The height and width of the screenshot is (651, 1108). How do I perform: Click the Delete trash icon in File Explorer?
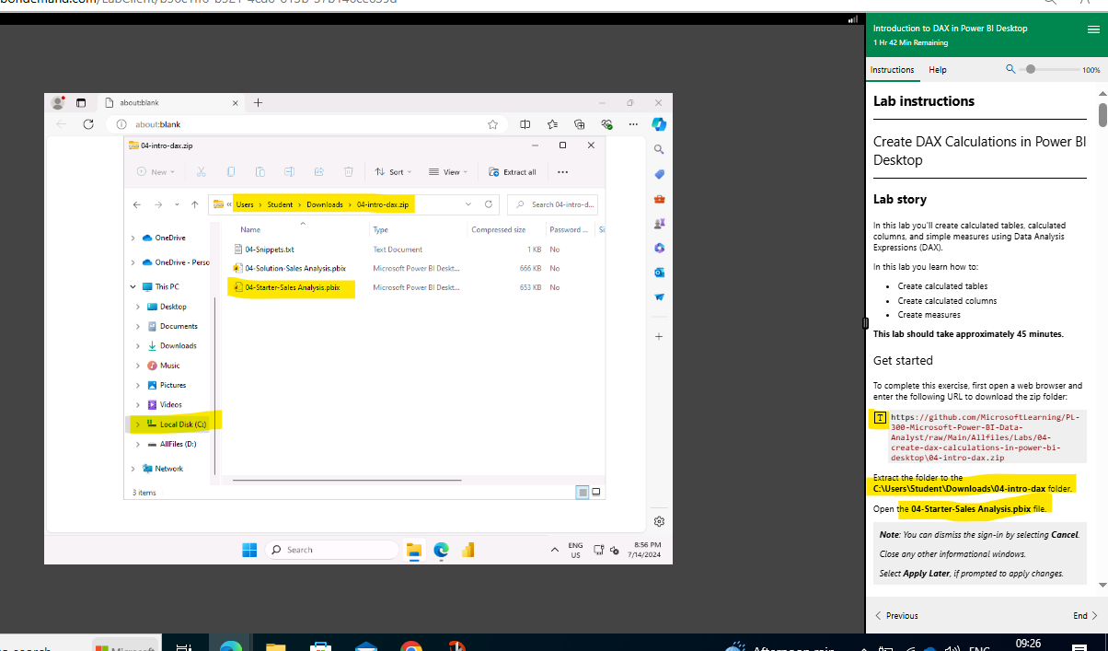348,172
